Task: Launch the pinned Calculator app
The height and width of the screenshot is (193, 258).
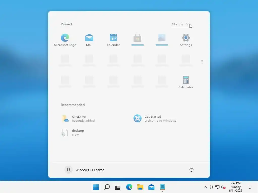Action: 186,82
